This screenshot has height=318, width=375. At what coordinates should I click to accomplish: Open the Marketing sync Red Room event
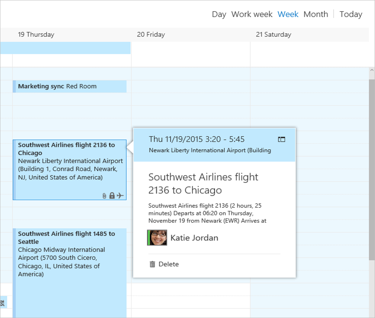click(x=70, y=86)
